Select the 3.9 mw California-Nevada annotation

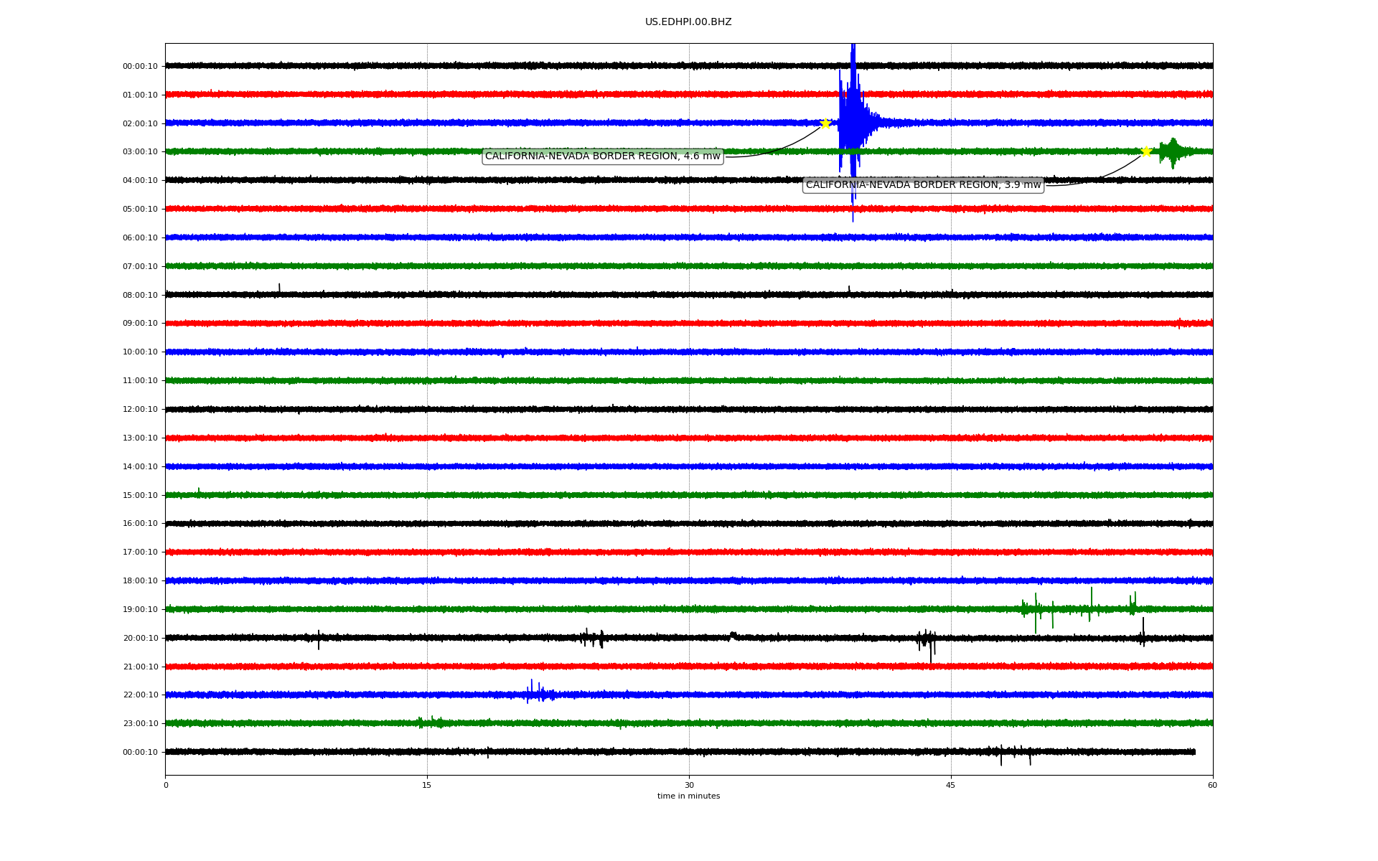click(x=923, y=185)
